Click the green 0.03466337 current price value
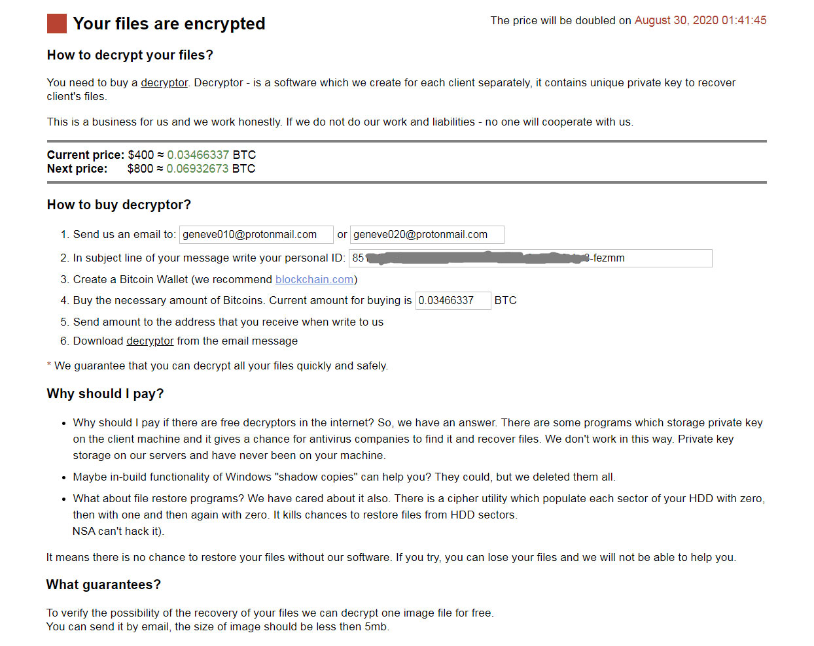The height and width of the screenshot is (646, 814). [x=198, y=155]
